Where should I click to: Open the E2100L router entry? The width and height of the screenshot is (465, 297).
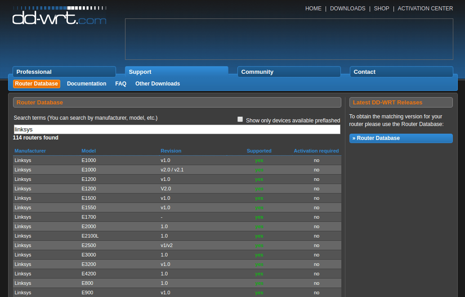point(177,236)
